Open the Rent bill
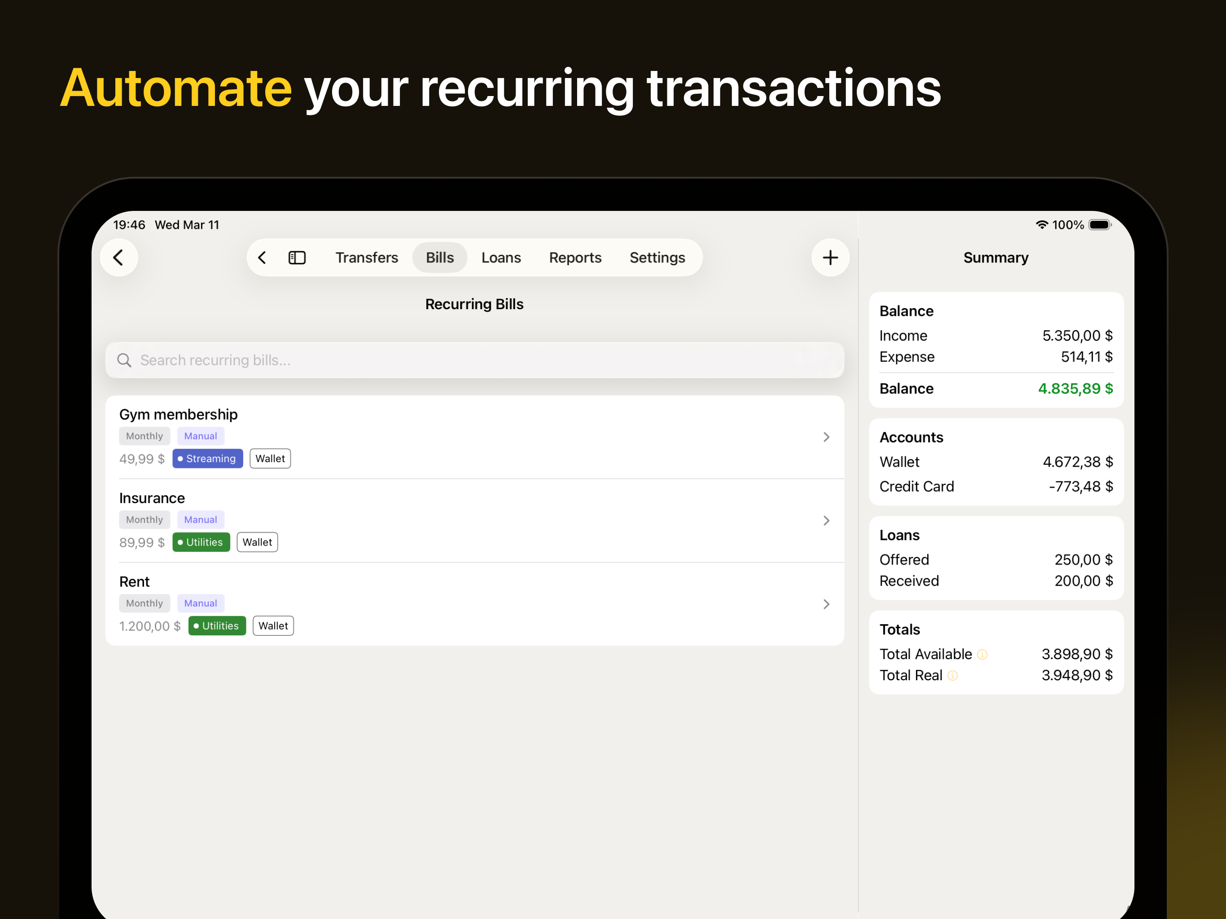The height and width of the screenshot is (919, 1226). tap(474, 604)
